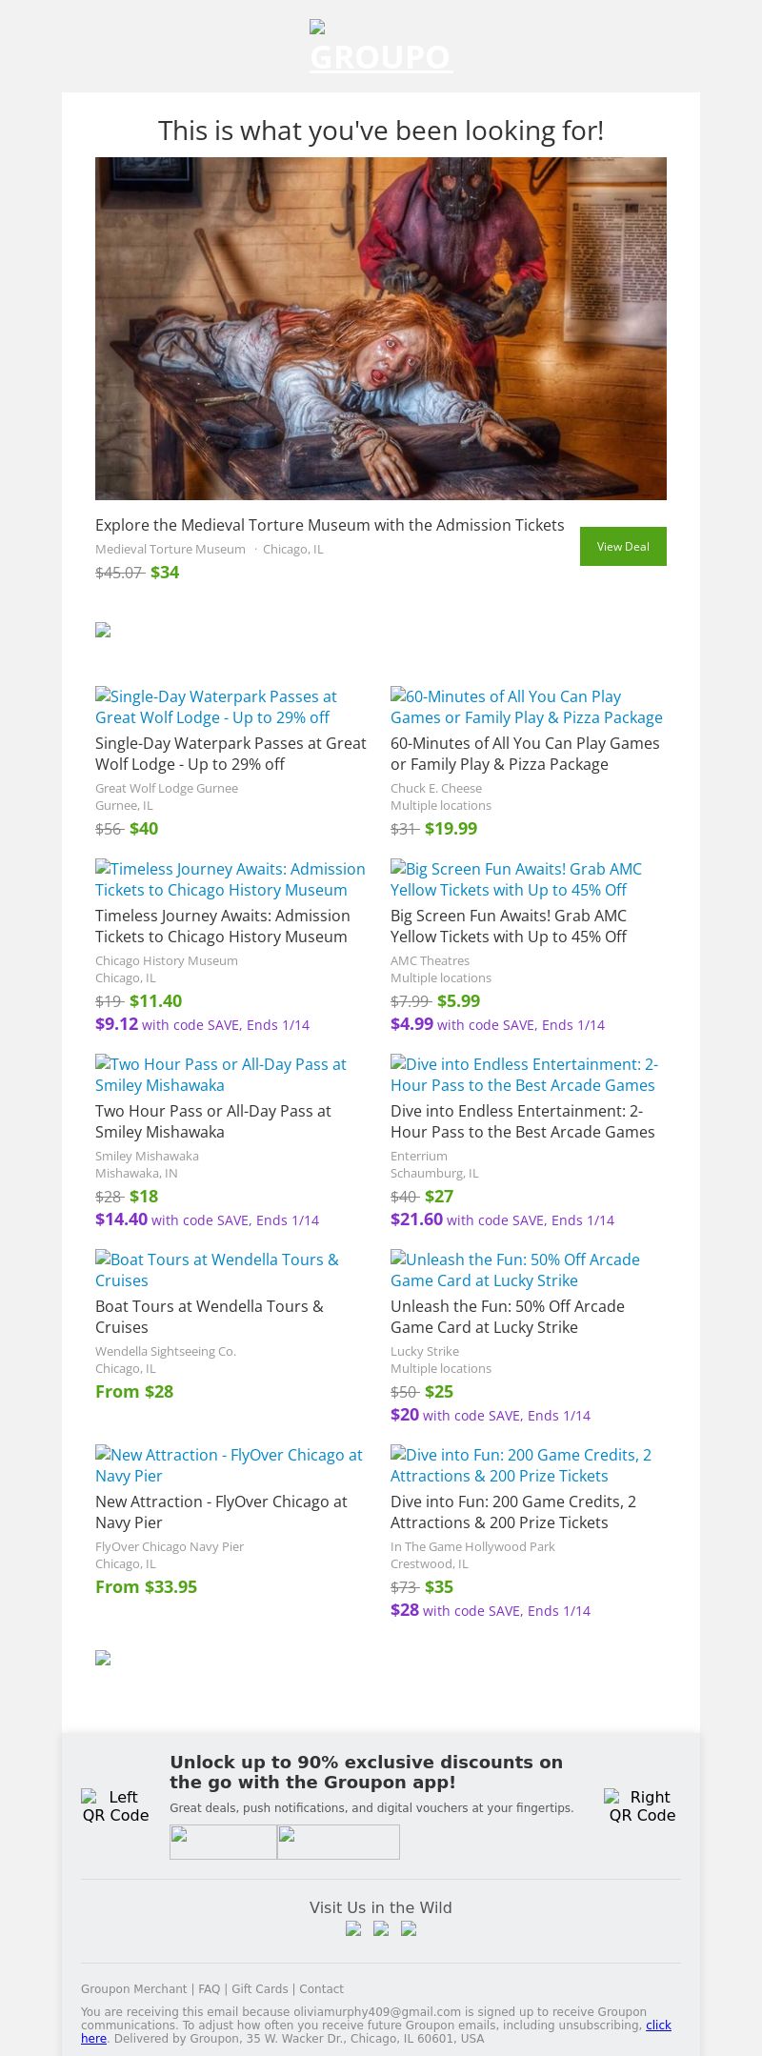Screen dimensions: 762x2056
Task: Click the Groupon logo at top
Action: click(381, 48)
